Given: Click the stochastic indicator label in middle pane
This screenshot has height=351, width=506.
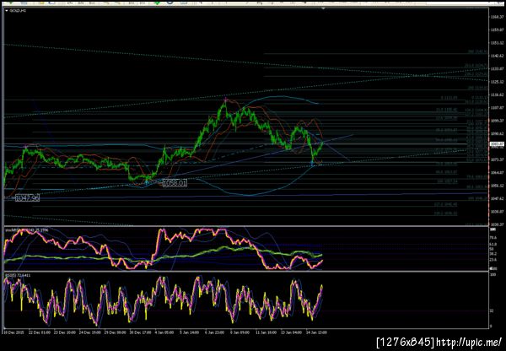Looking at the screenshot, I should point(27,229).
